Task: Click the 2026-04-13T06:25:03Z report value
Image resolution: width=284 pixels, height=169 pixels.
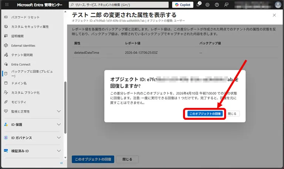Action: [141, 53]
